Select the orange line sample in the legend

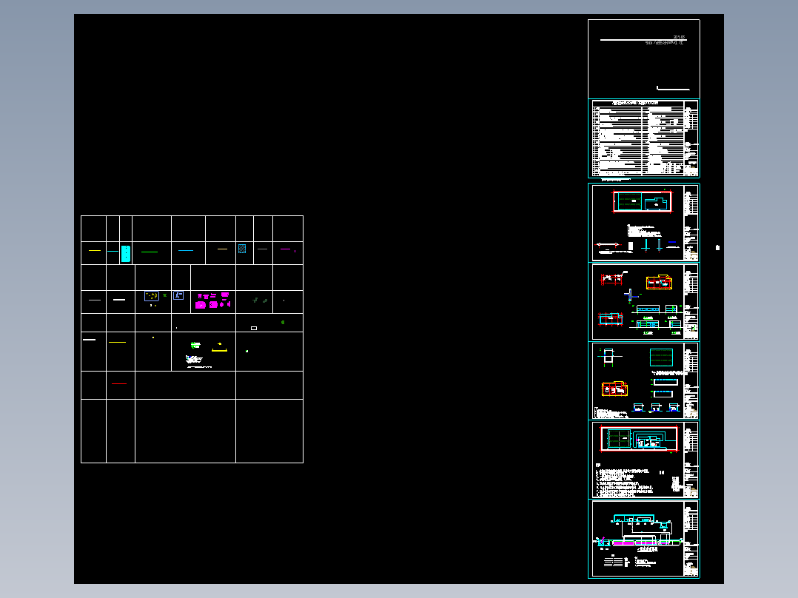[222, 249]
